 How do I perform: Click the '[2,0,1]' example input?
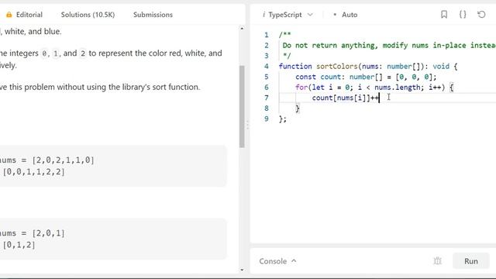tap(48, 233)
